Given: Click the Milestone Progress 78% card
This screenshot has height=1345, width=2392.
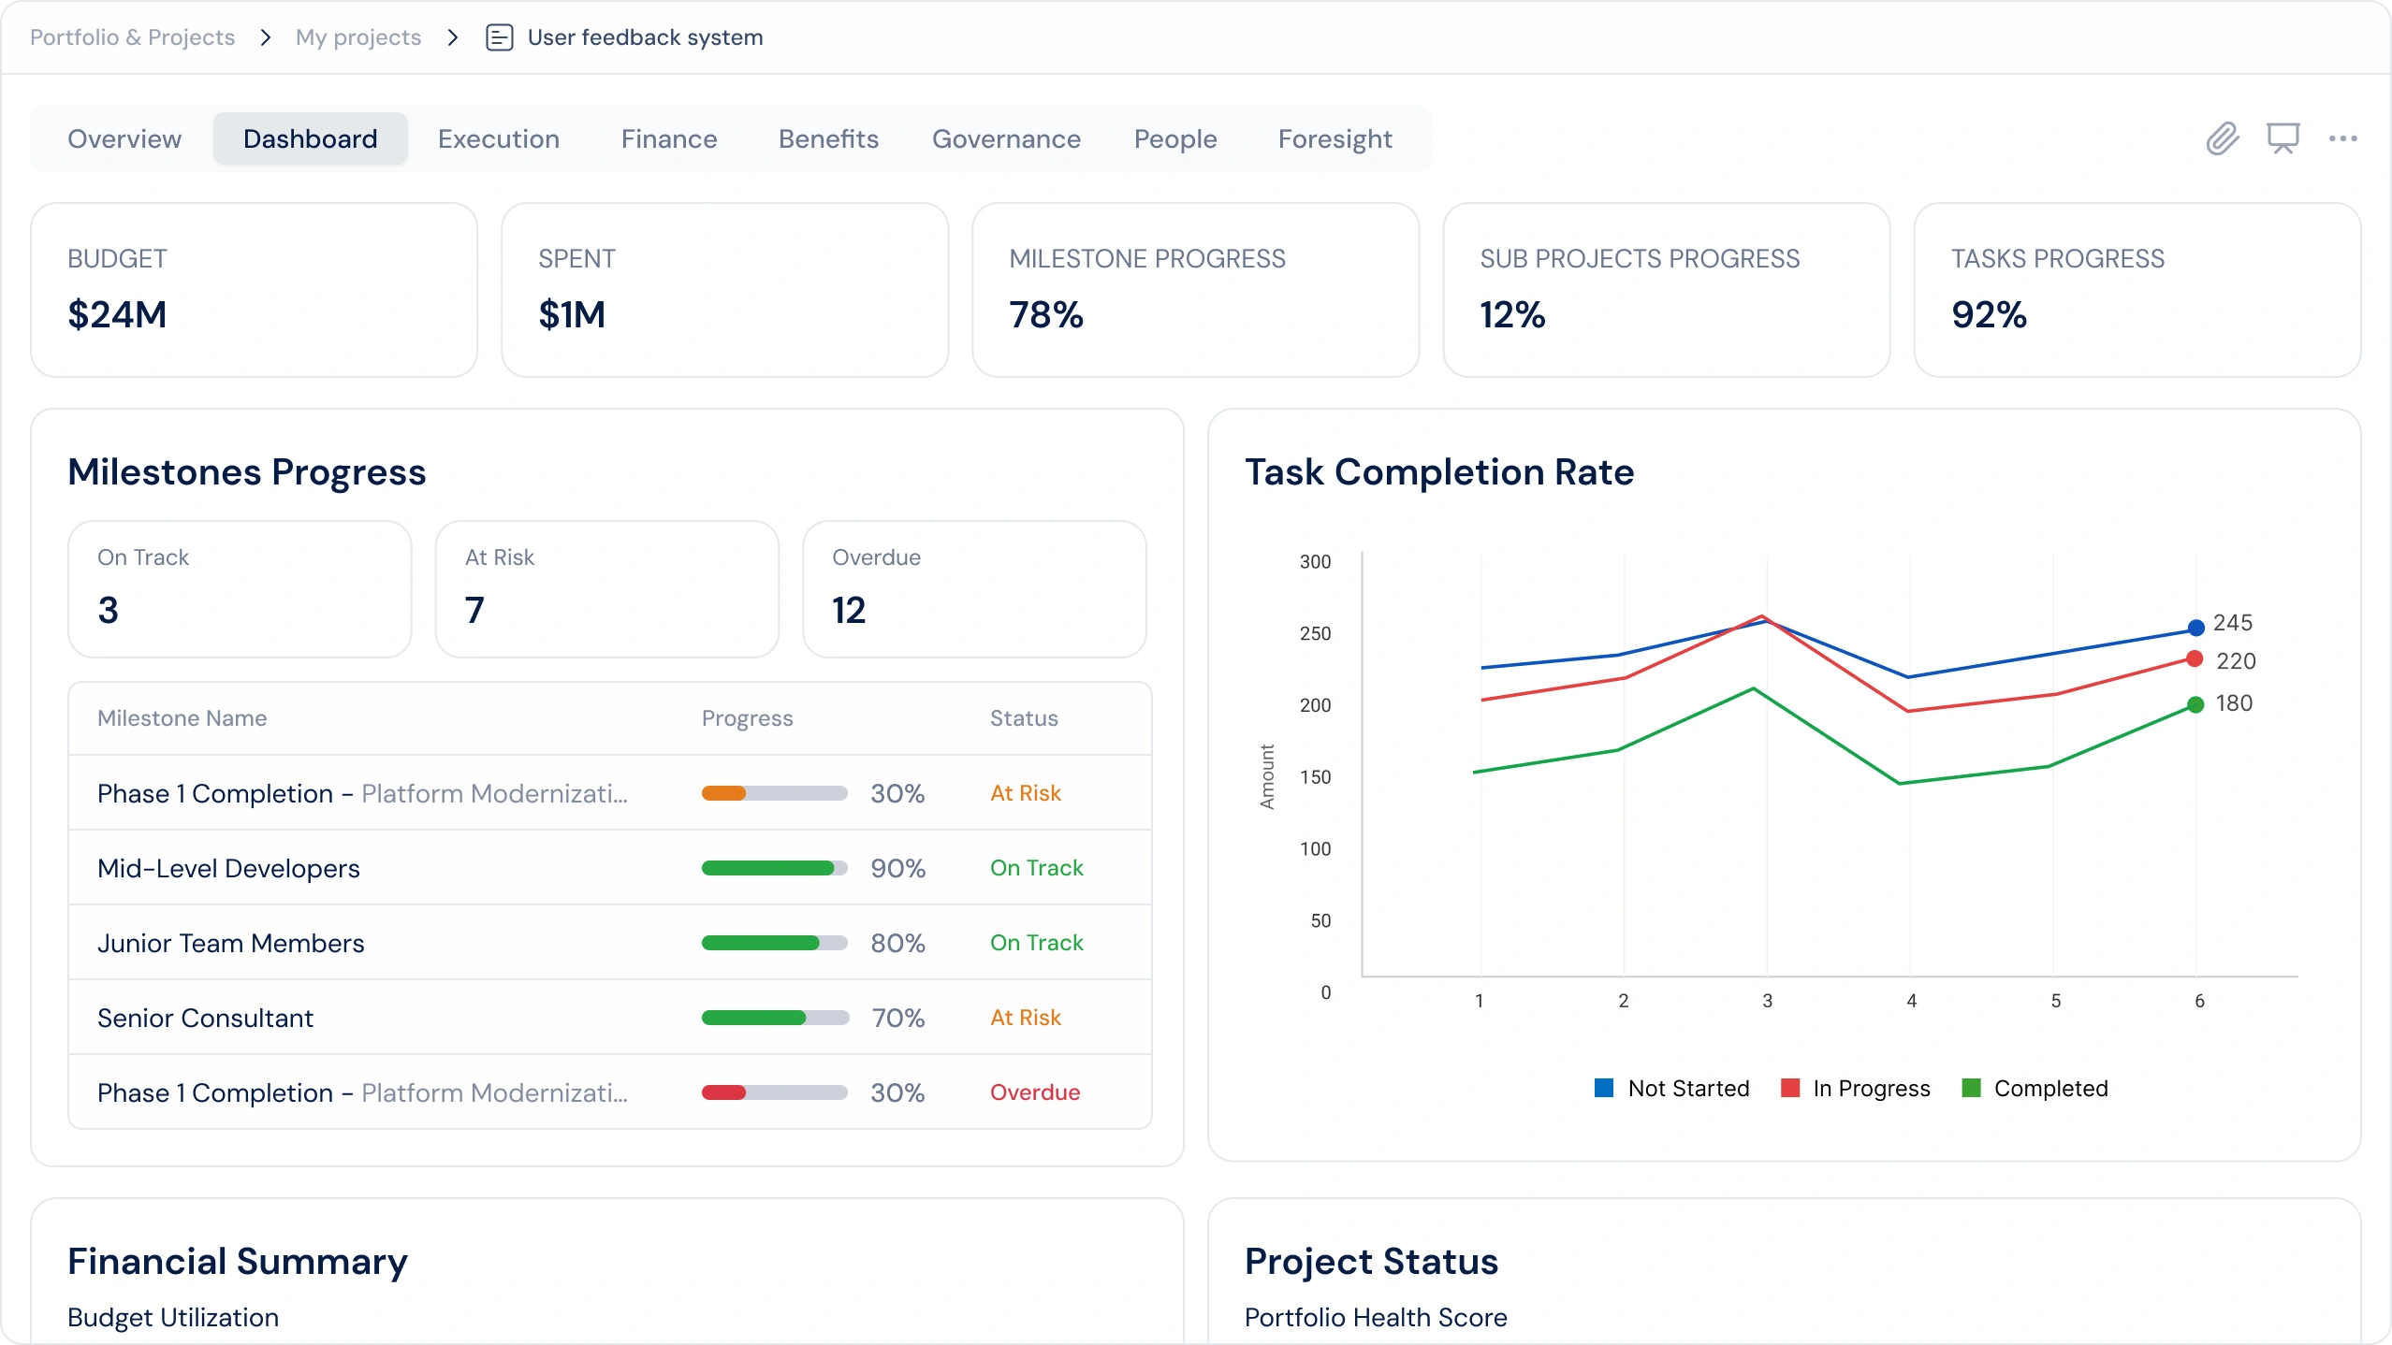Looking at the screenshot, I should tap(1196, 290).
